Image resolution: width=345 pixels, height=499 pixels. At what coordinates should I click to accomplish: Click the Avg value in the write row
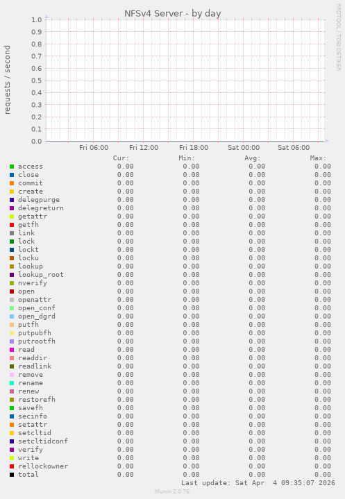(x=257, y=458)
